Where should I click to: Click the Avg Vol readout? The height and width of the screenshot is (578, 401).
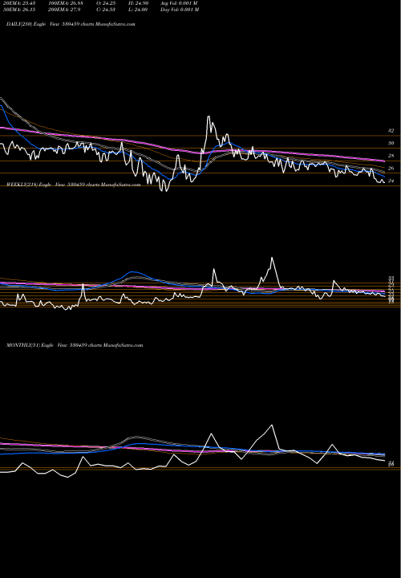(x=179, y=3)
